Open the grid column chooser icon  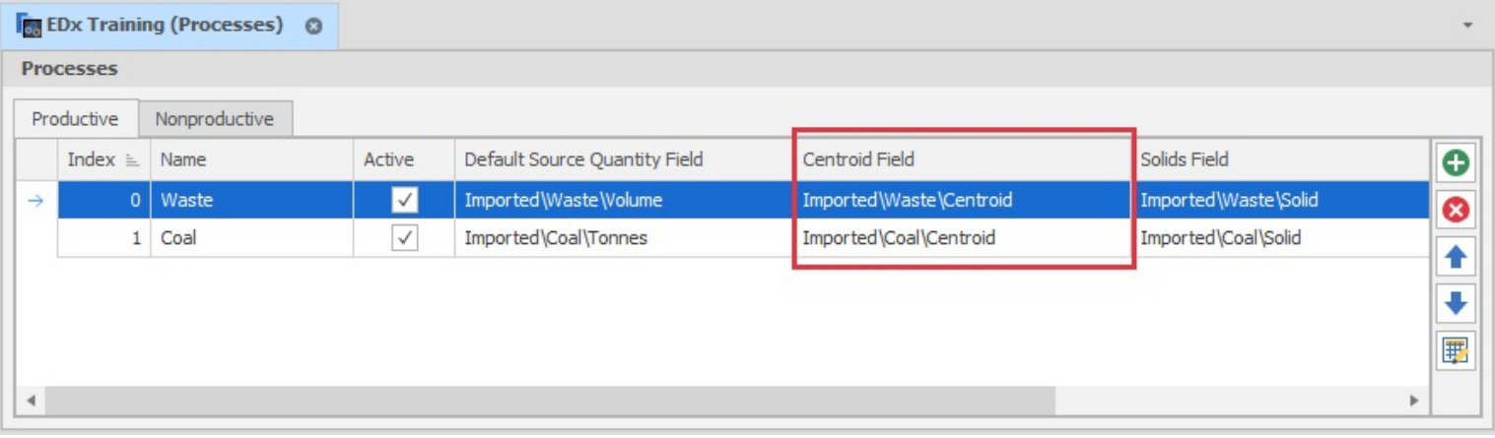pyautogui.click(x=1455, y=350)
